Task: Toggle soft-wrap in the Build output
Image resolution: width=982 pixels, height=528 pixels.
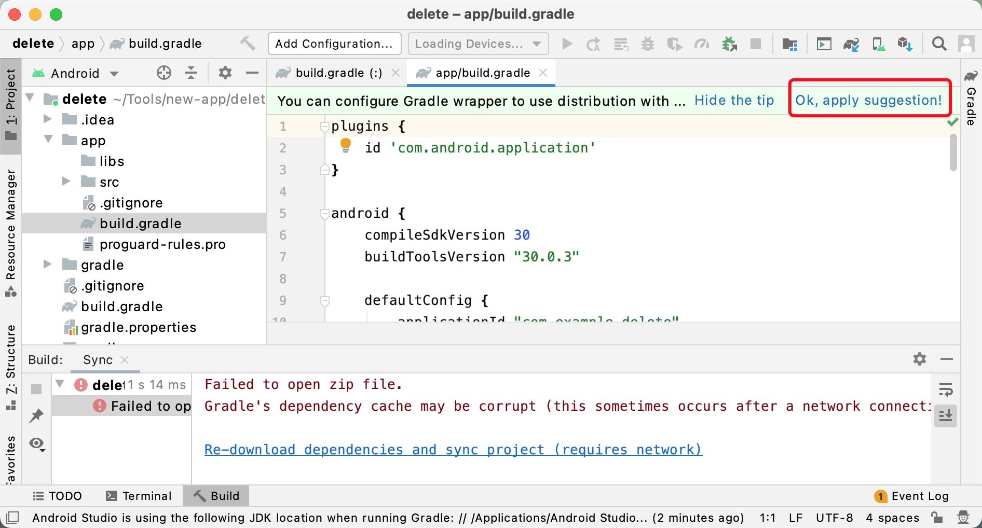Action: [x=946, y=389]
